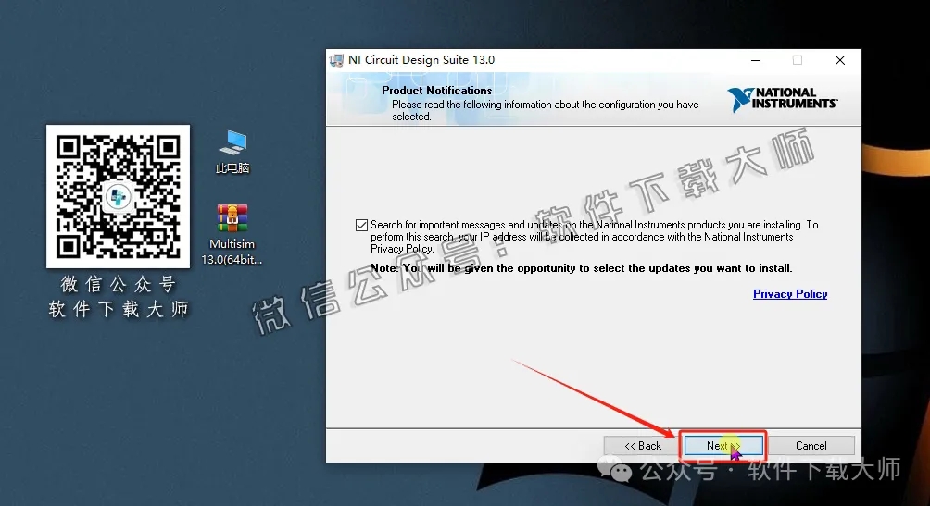Click the 微信公众号 caption below the QR code

click(118, 284)
